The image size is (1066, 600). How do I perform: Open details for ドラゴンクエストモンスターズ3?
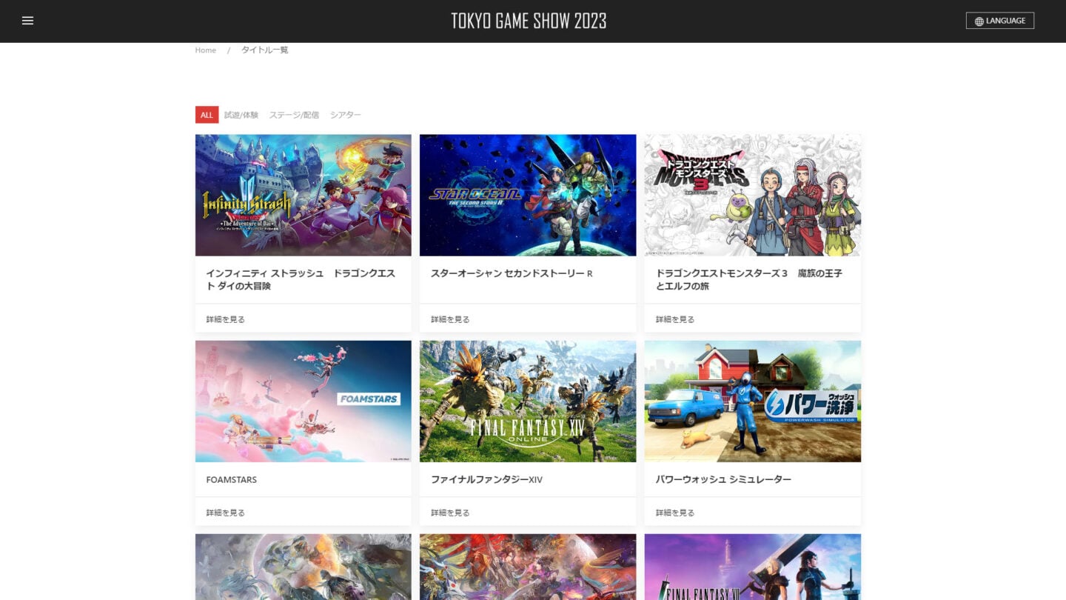[x=674, y=319]
